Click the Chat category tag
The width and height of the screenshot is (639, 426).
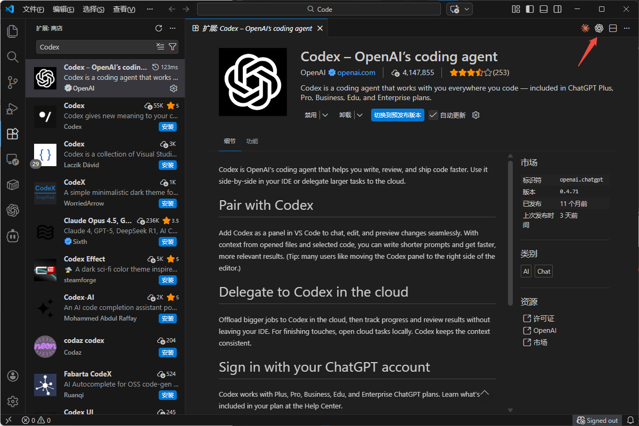544,271
